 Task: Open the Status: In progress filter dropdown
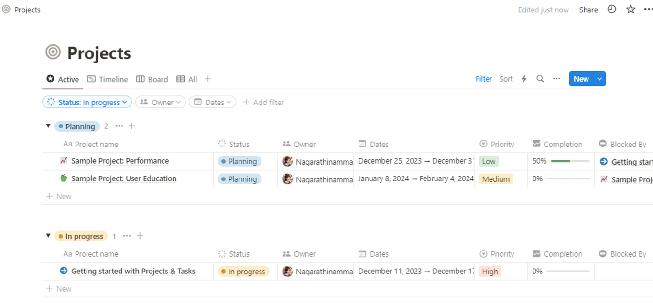[x=87, y=102]
